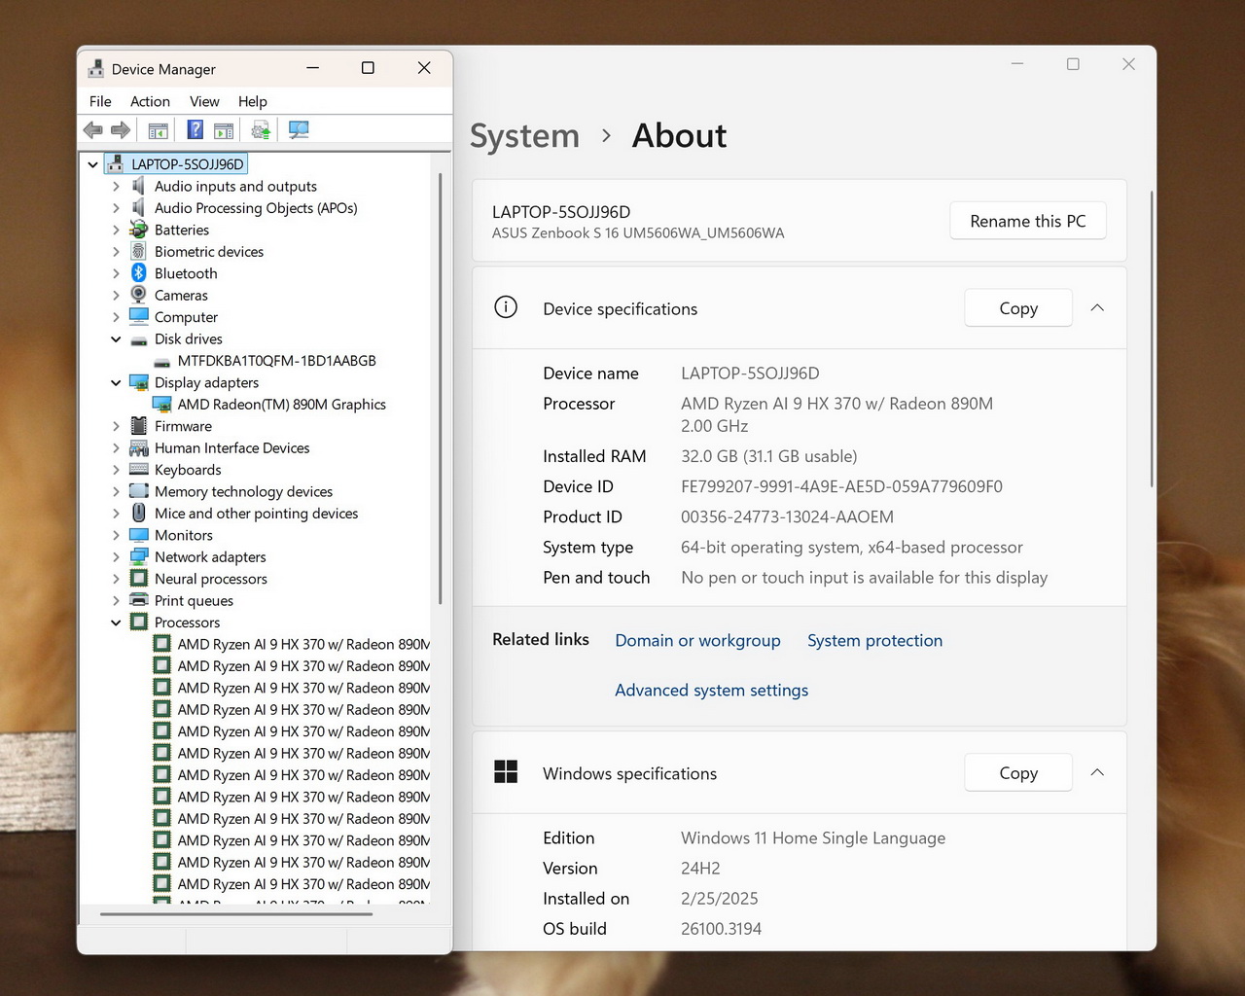Click System in the Settings breadcrumb
1245x996 pixels.
pos(524,135)
